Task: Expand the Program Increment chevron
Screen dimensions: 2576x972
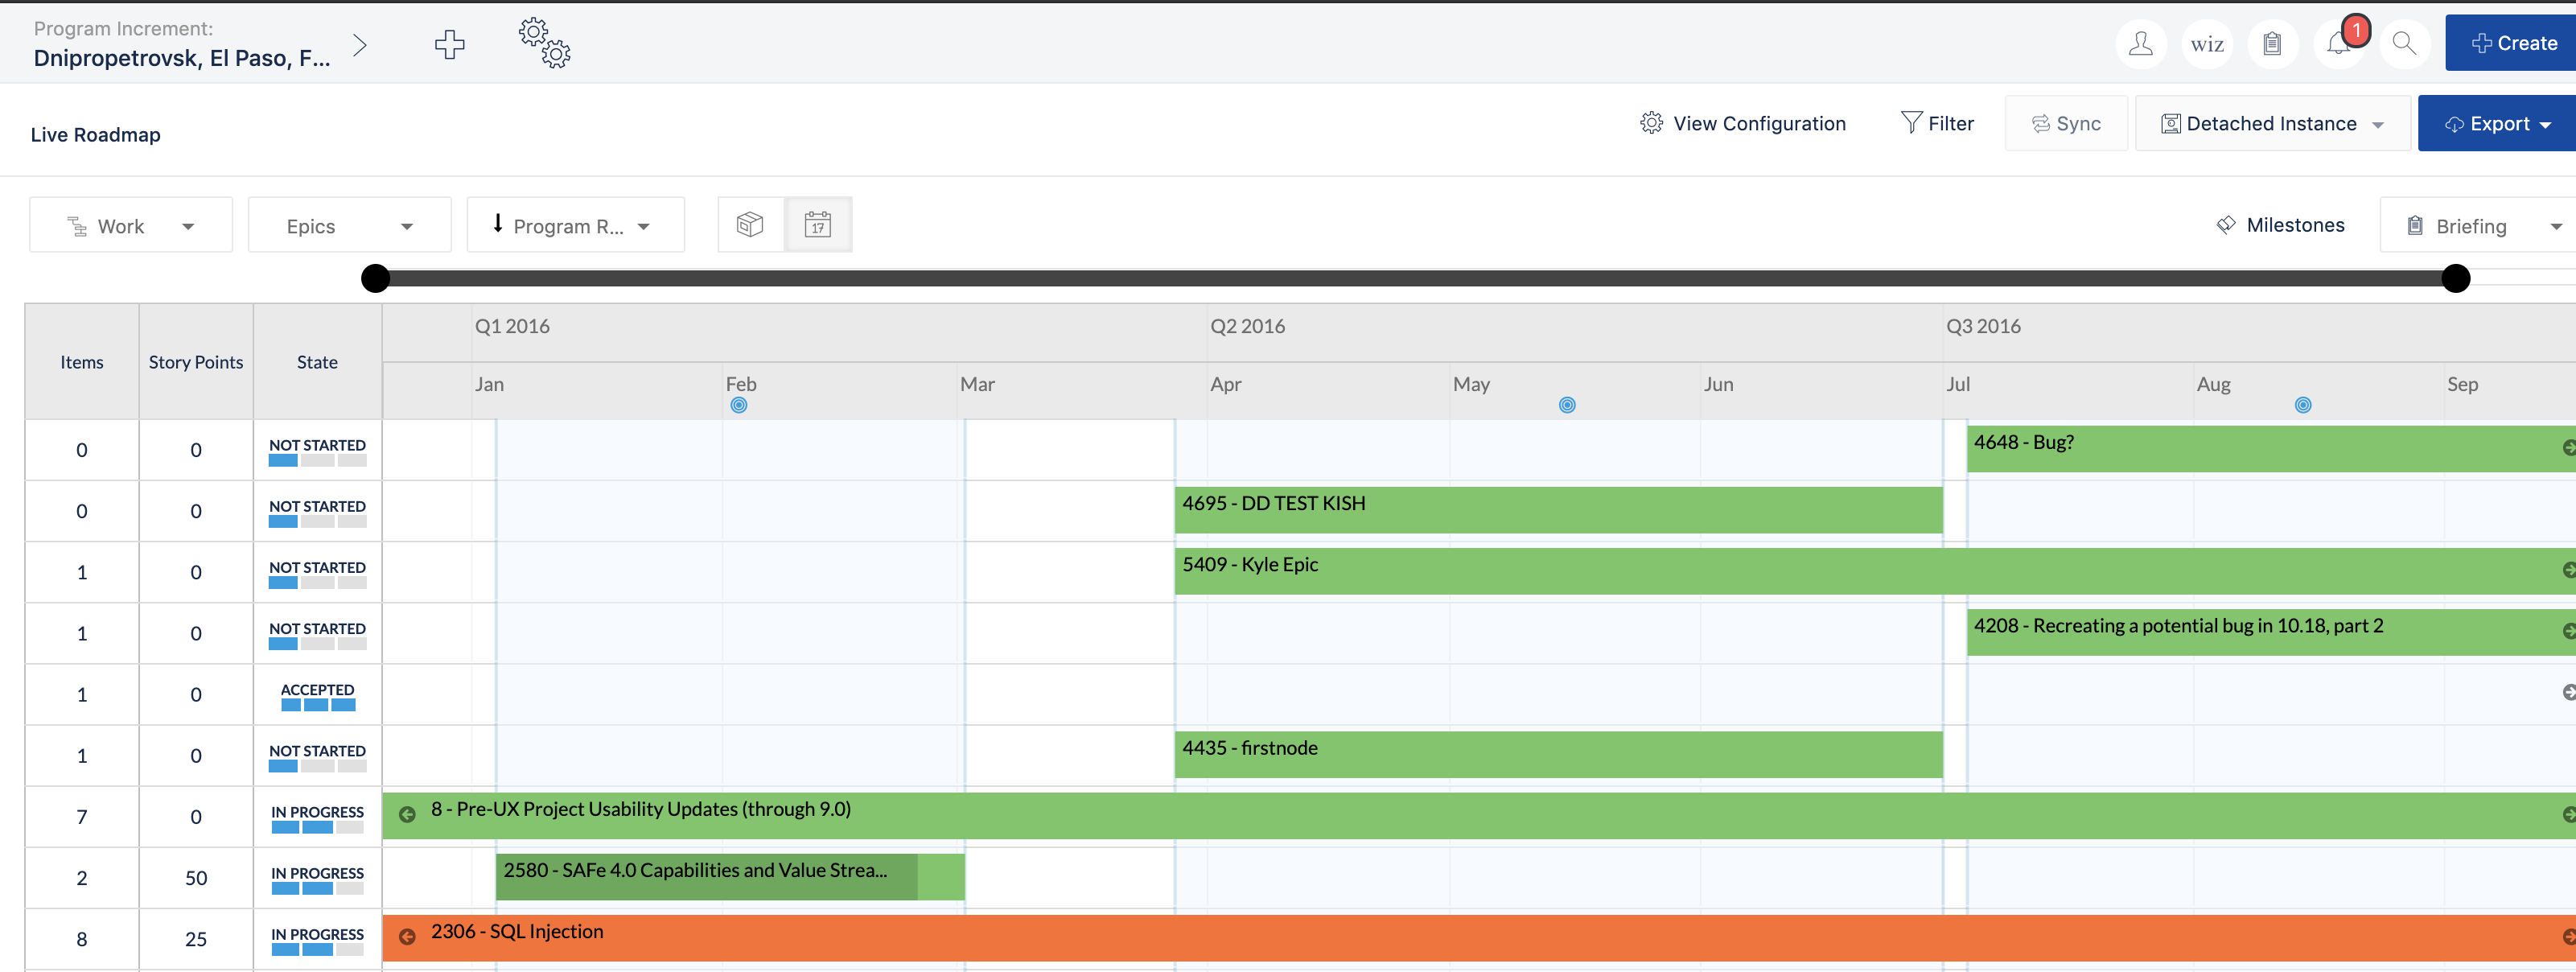Action: point(360,44)
